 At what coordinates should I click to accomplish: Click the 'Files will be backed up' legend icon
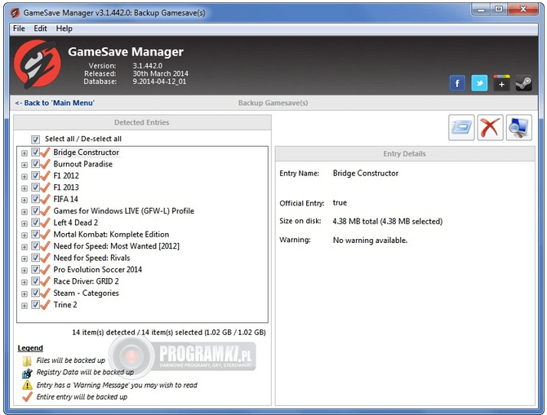point(27,361)
